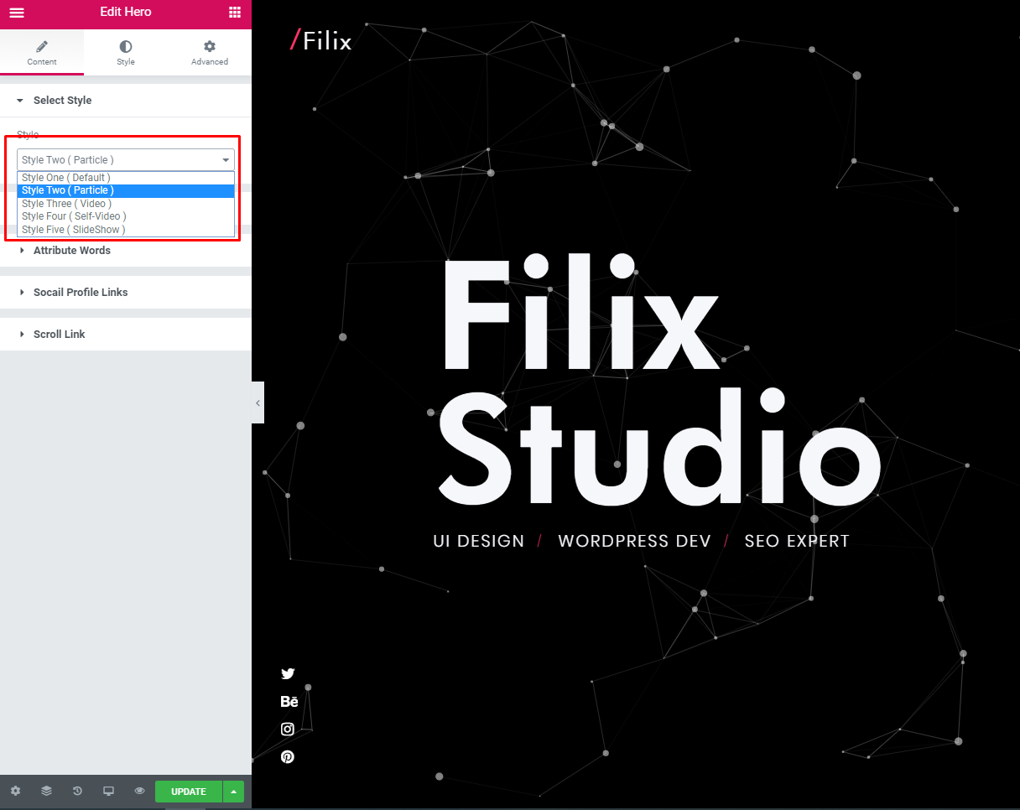
Task: Expand the Scroll Link section
Action: click(59, 334)
